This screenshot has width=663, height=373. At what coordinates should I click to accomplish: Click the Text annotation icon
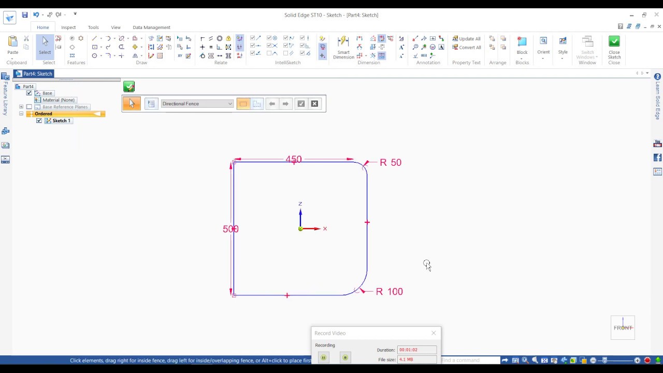coord(441,47)
